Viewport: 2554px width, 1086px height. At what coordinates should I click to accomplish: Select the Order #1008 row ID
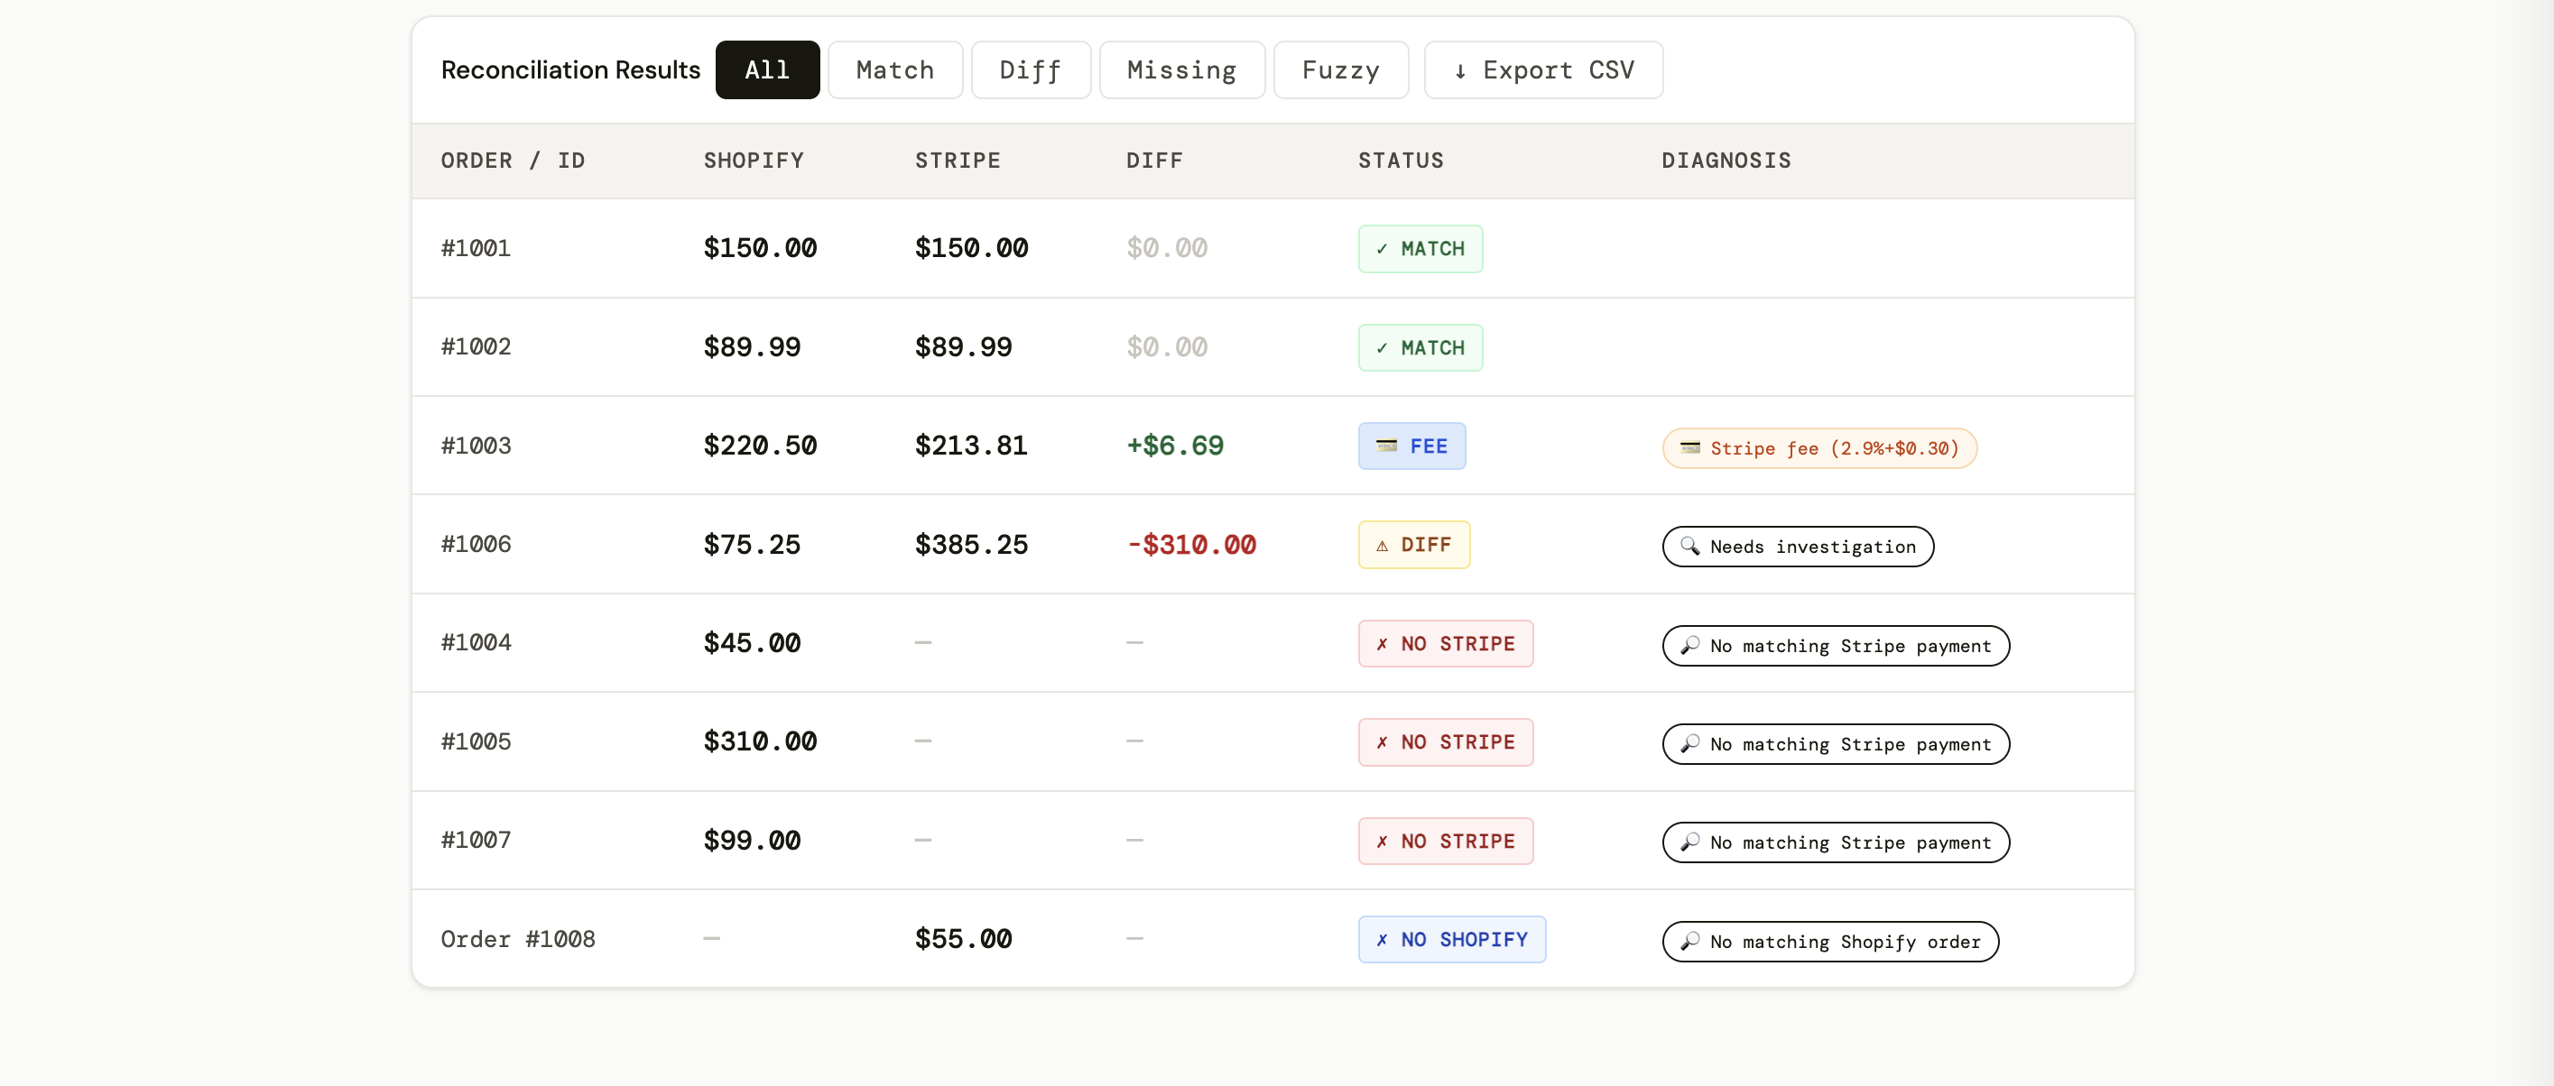click(517, 938)
